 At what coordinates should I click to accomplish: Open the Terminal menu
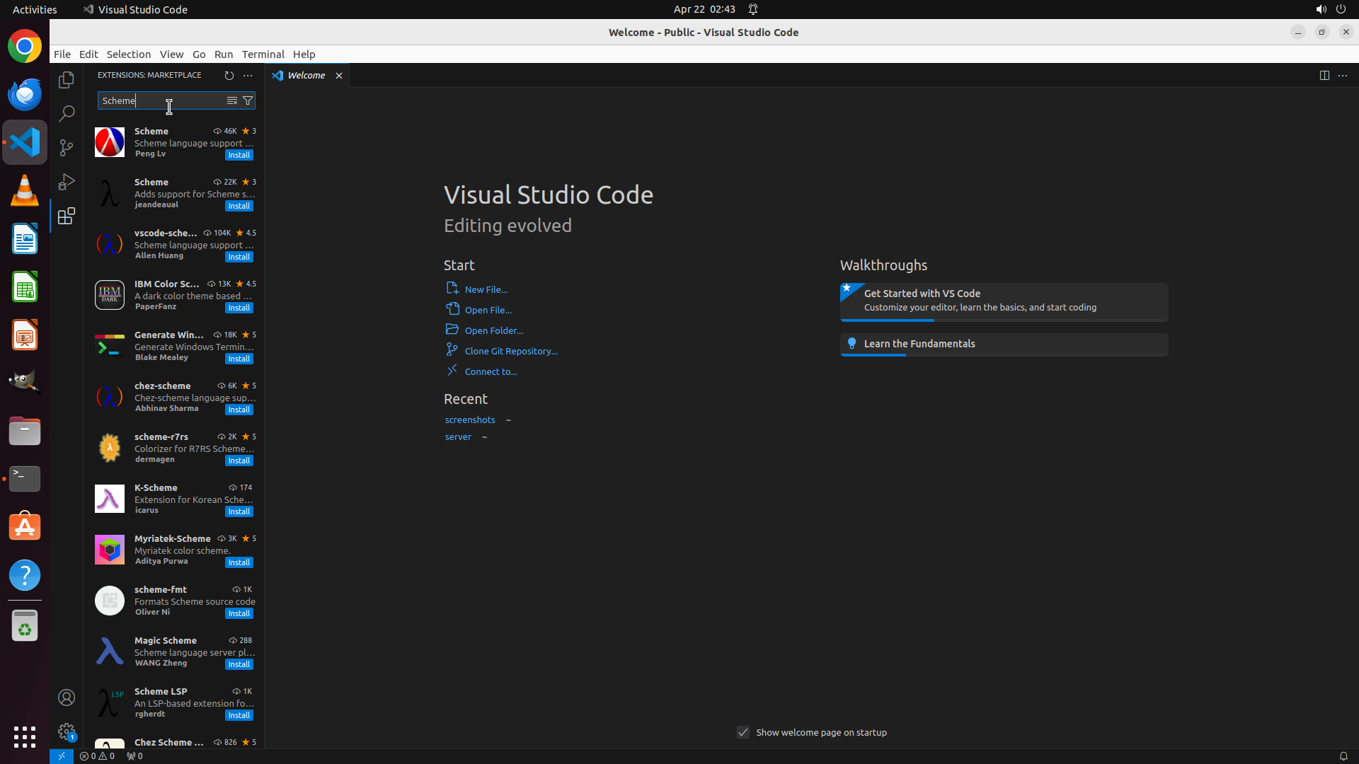[263, 54]
